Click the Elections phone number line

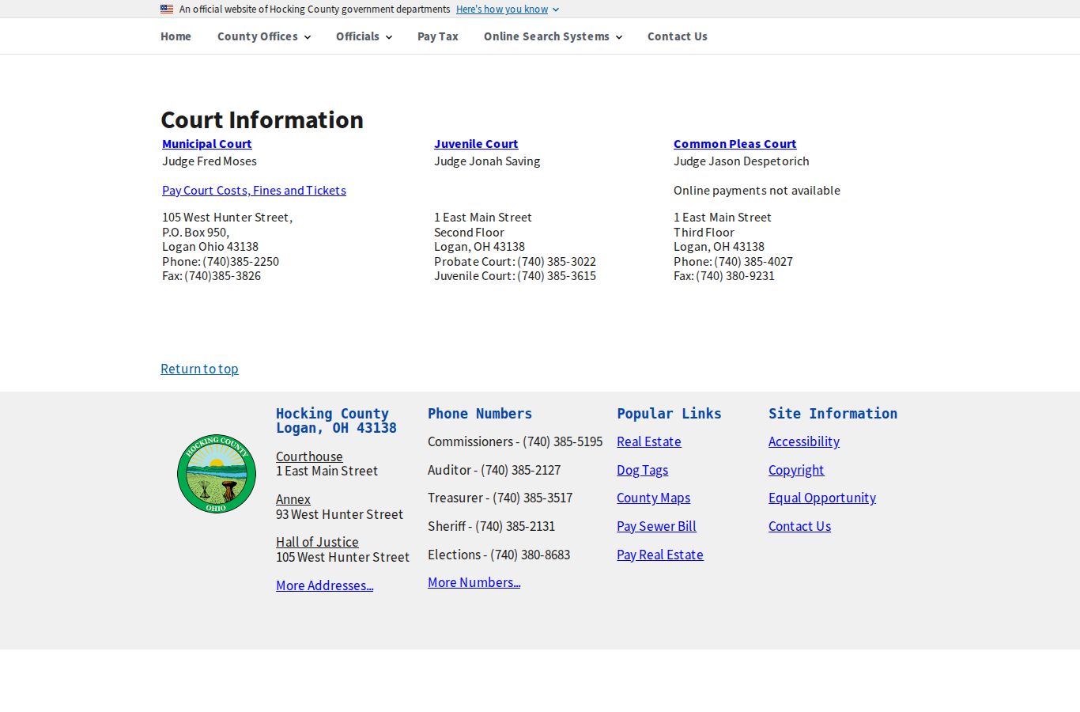point(499,555)
